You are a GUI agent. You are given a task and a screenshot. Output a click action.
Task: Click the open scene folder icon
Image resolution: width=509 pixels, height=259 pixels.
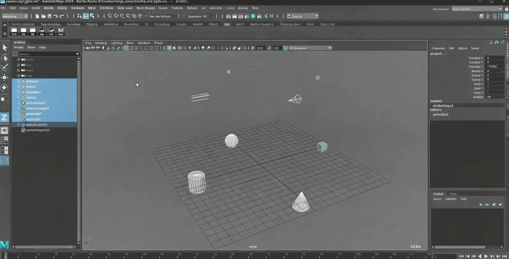(44, 16)
